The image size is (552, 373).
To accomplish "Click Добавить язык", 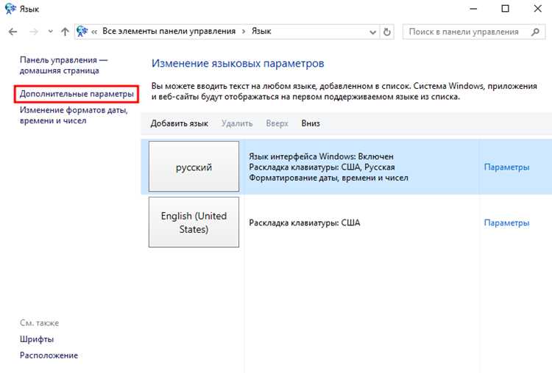I will pos(179,123).
